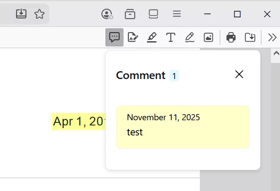Screen dimensions: 280x191
Task: Activate the highlight tool
Action: coord(152,37)
